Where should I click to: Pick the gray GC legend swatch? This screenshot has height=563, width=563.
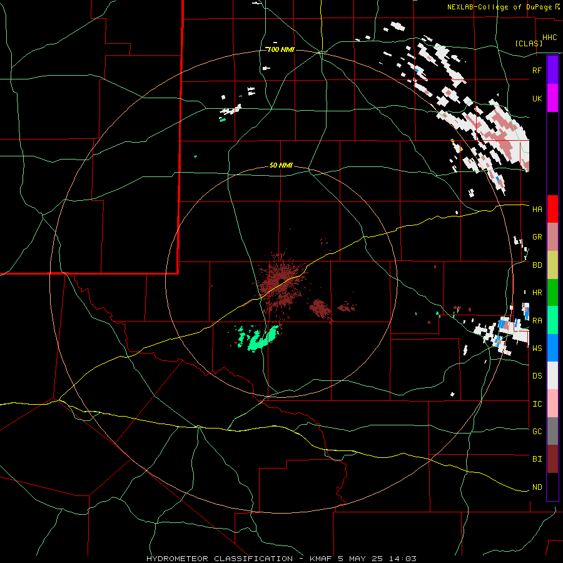click(552, 431)
